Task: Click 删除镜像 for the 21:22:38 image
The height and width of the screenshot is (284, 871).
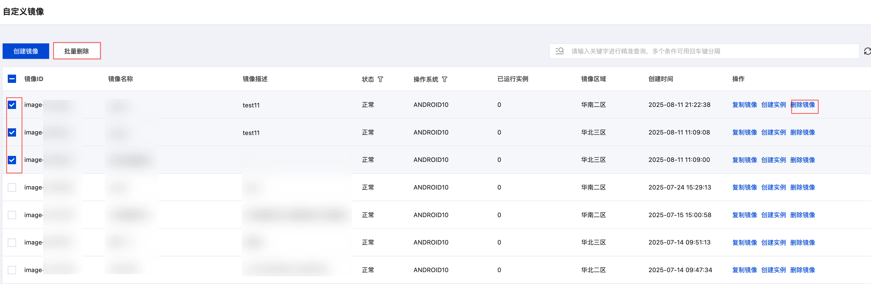Action: (803, 105)
